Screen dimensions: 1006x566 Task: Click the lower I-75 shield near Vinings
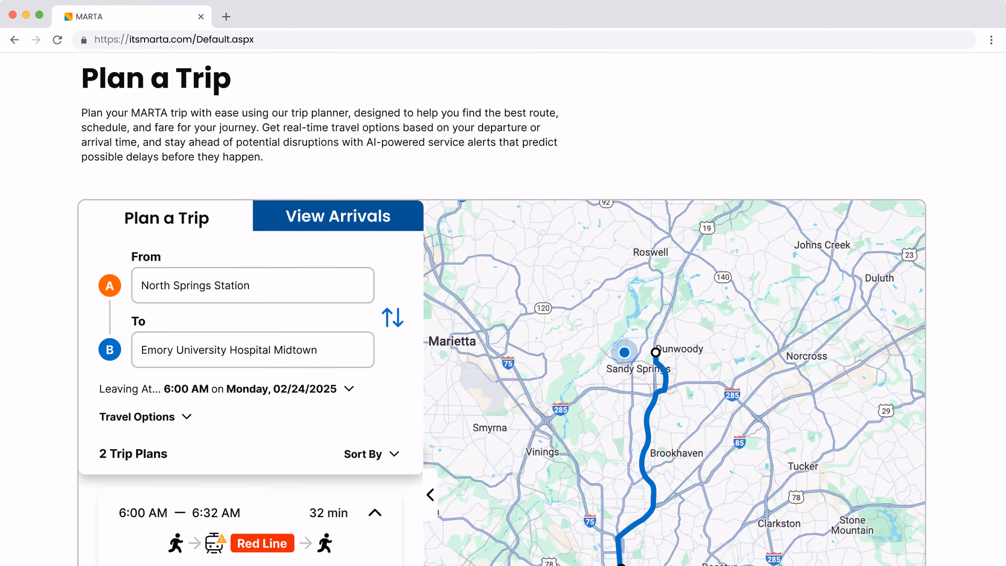[x=589, y=521]
